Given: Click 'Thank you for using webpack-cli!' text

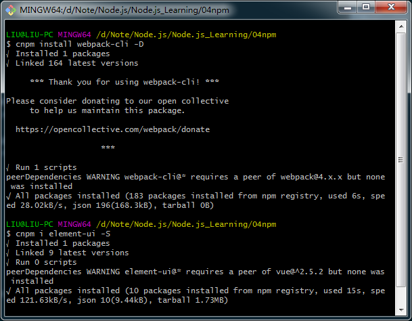Looking at the screenshot, I should pyautogui.click(x=124, y=82).
